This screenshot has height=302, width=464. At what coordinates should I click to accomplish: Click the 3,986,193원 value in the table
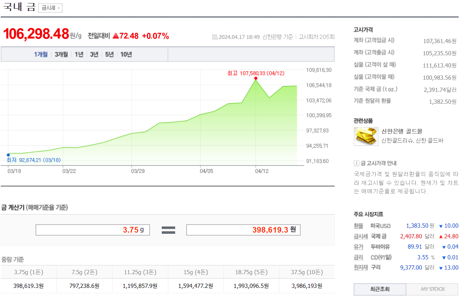coord(307,286)
